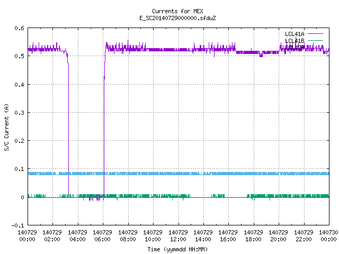Click the "S/C Current (A)" axis label
Screen dimensions: 339x254
[7, 127]
